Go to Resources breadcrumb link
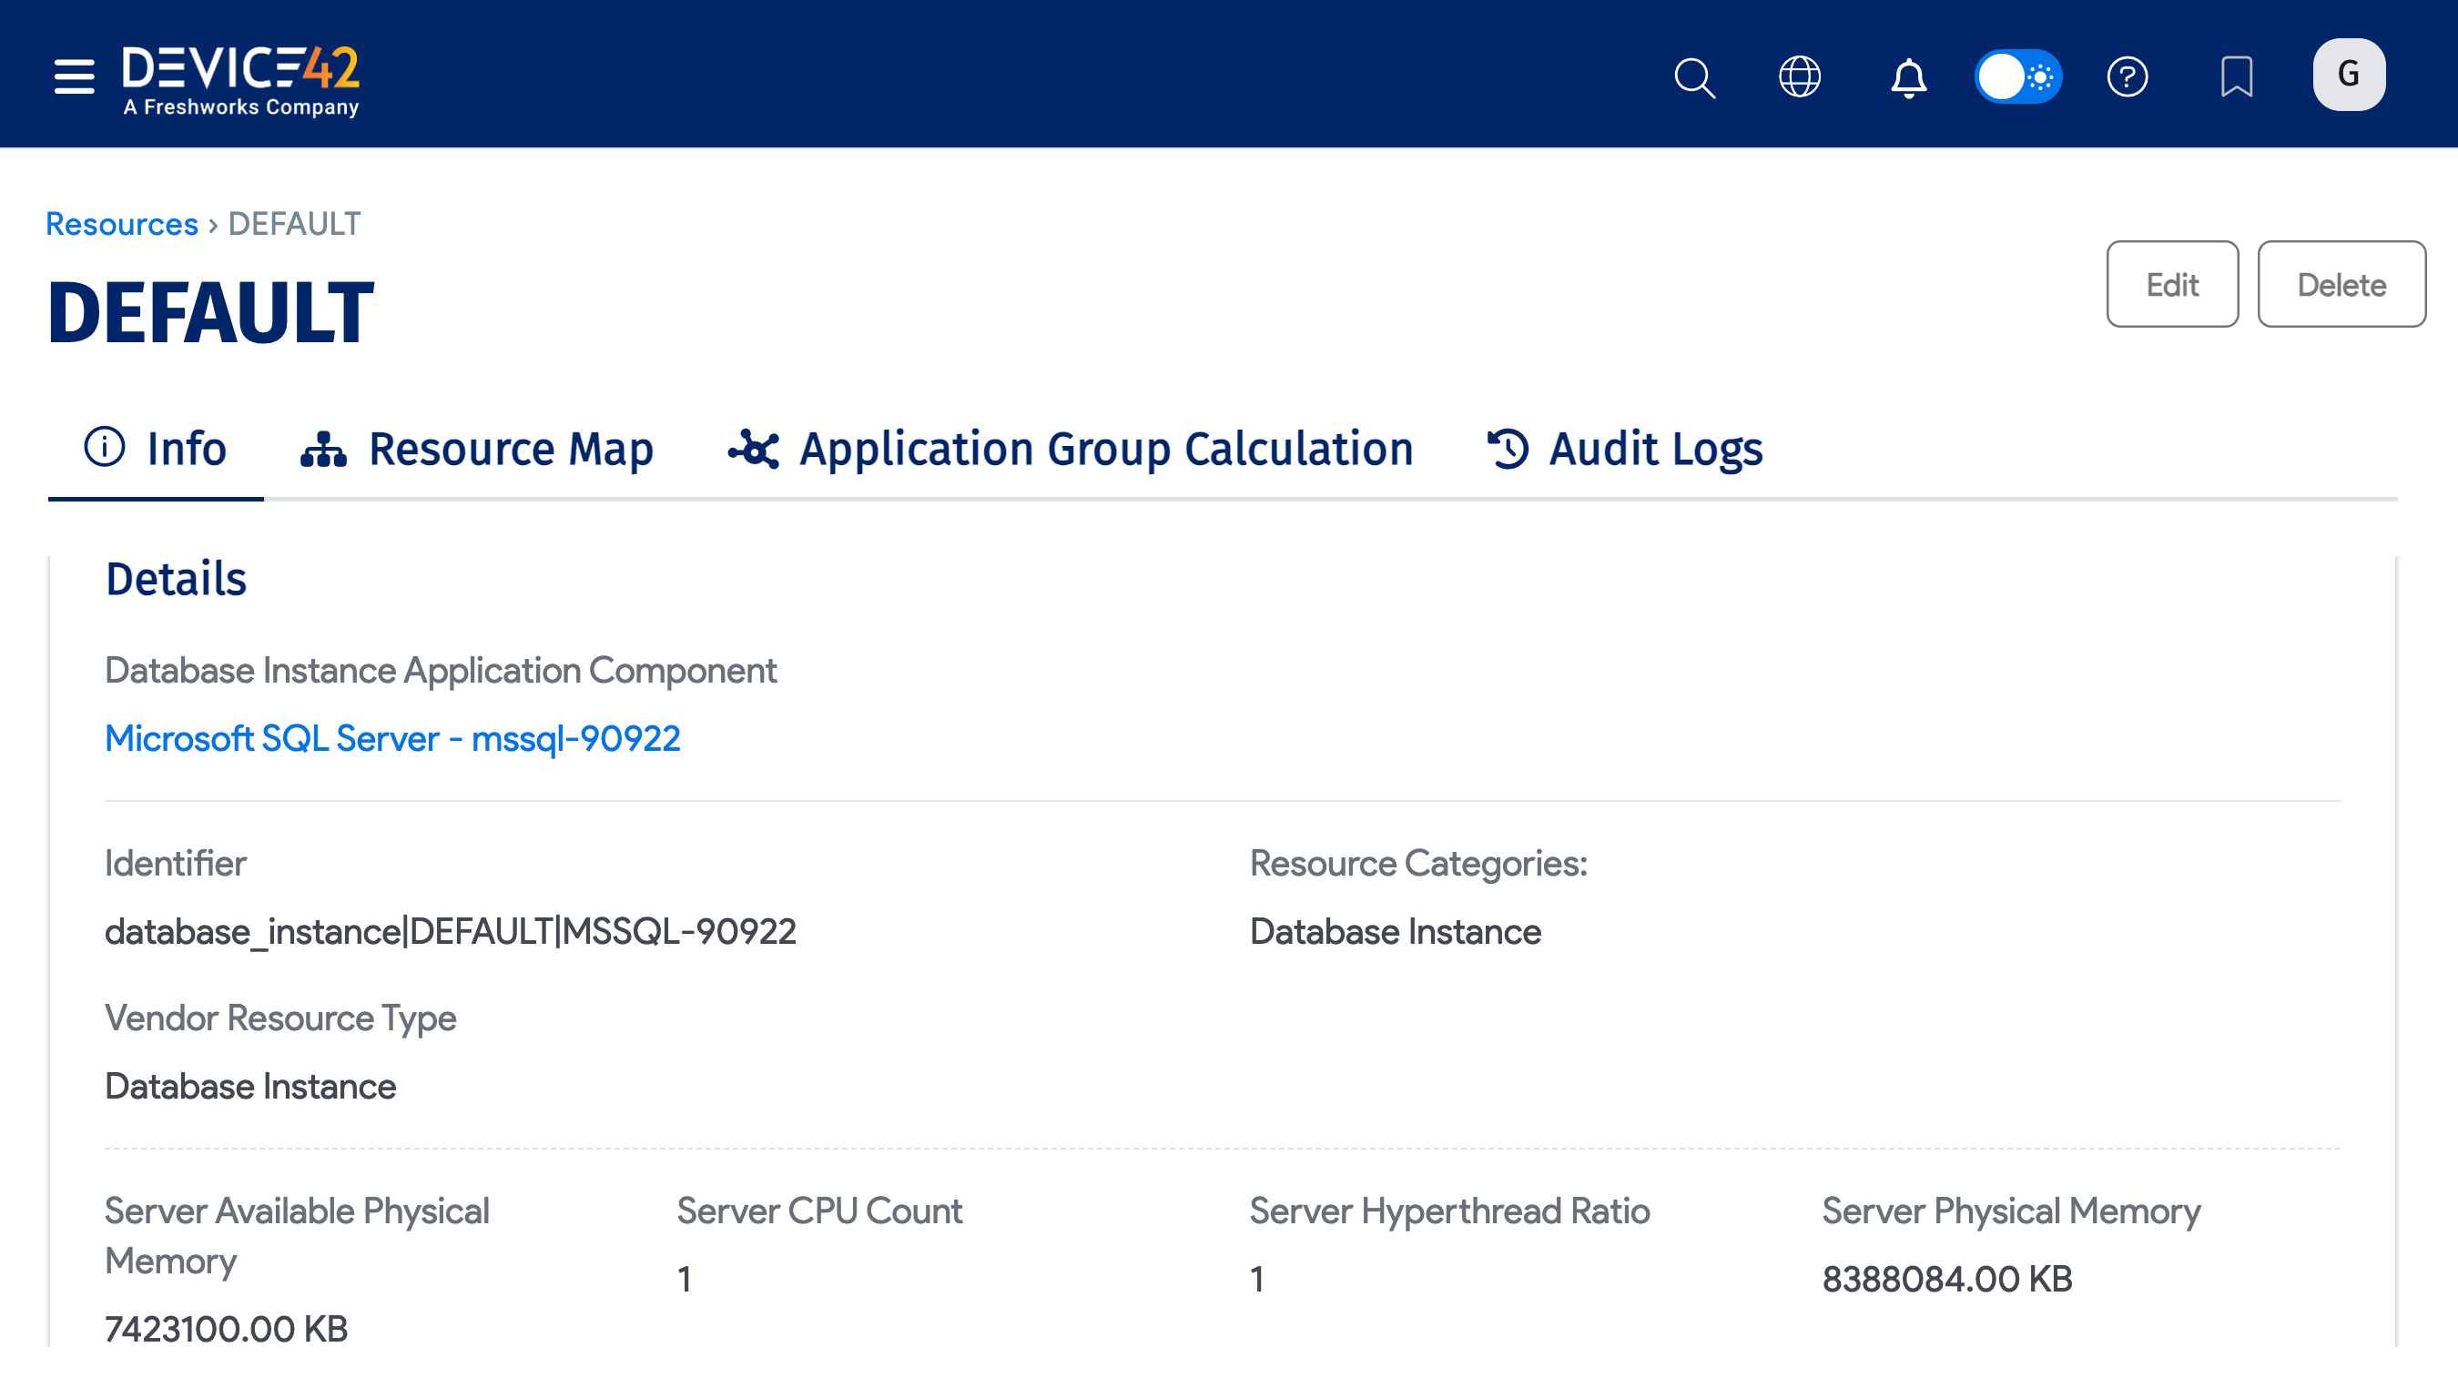Image resolution: width=2458 pixels, height=1378 pixels. click(x=121, y=223)
